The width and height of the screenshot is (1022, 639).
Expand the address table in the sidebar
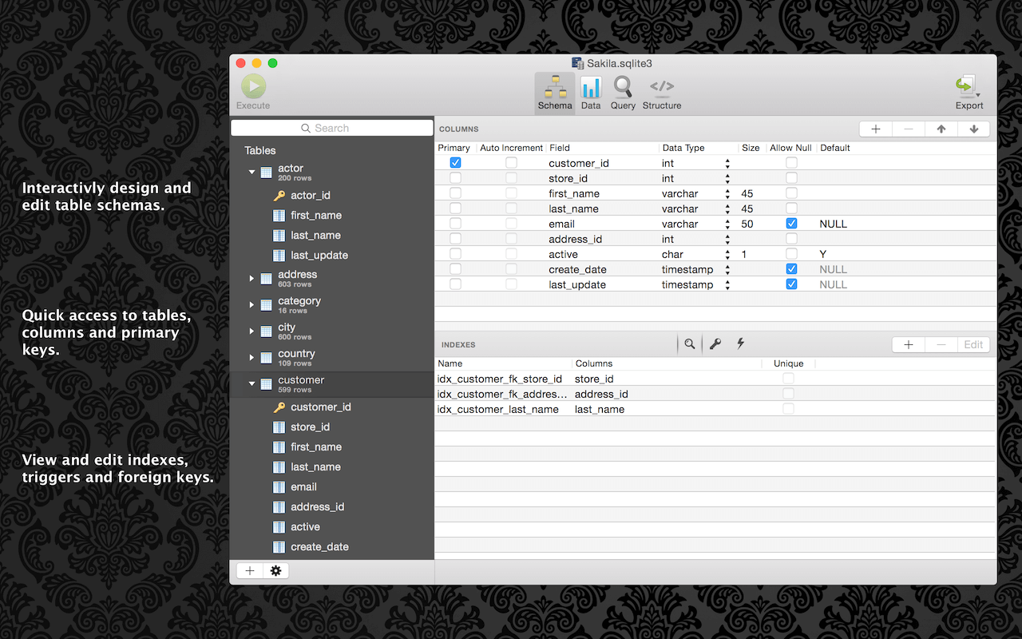[x=251, y=277]
